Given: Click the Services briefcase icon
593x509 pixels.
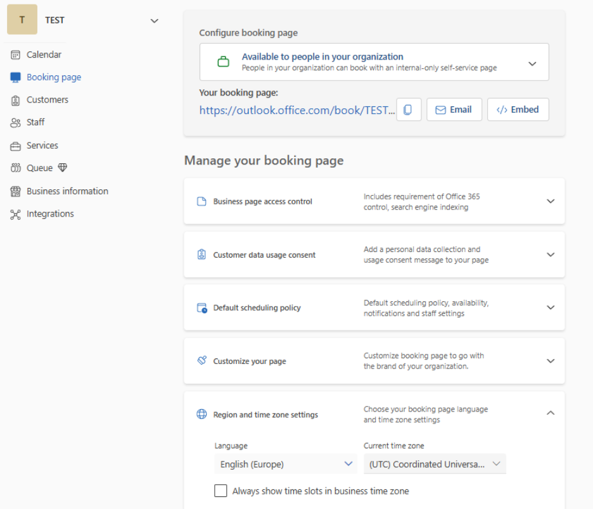Looking at the screenshot, I should (16, 146).
